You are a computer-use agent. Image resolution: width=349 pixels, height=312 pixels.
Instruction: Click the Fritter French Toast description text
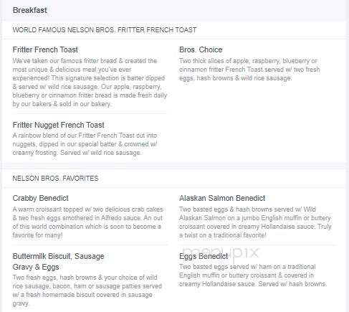click(x=90, y=82)
